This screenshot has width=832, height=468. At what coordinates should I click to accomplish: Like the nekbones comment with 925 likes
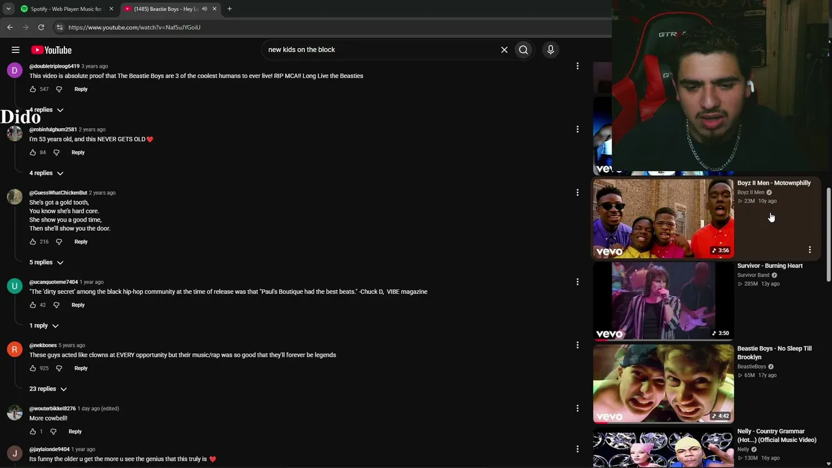(x=33, y=368)
